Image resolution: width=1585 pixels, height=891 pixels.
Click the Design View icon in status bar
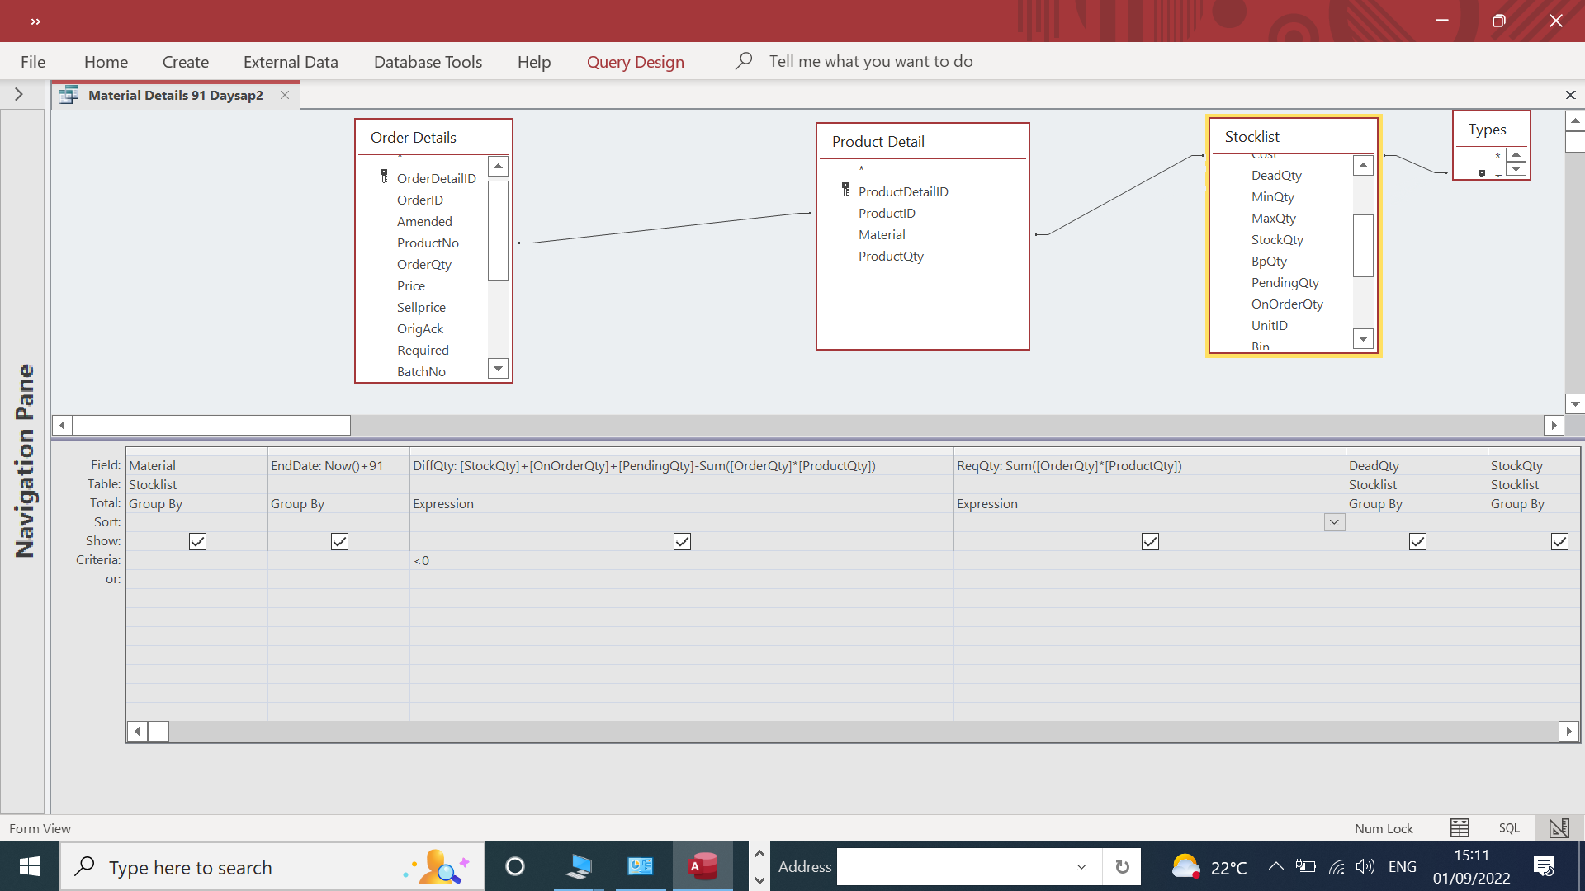(x=1559, y=828)
